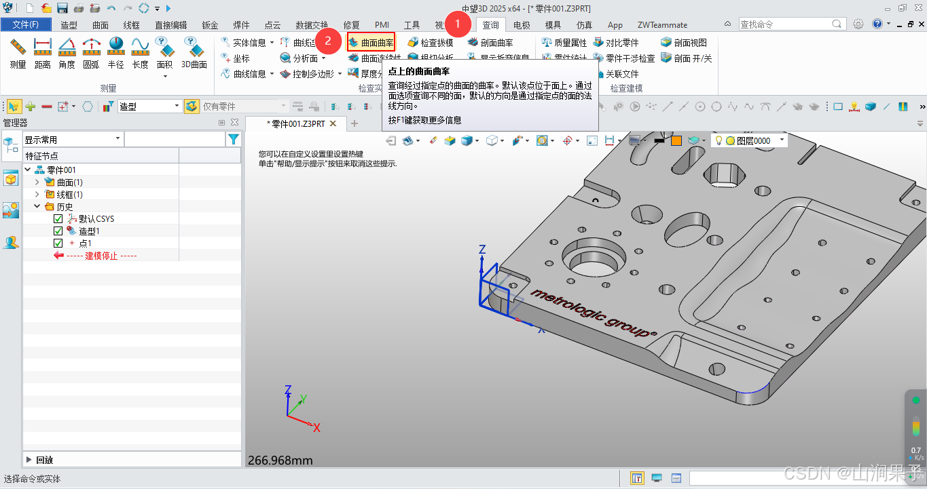927x489 pixels.
Task: Click the 剖面曲率 section curvature command
Action: pos(490,42)
